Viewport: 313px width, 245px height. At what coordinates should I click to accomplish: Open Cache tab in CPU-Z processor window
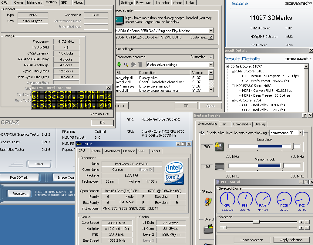[96, 151]
